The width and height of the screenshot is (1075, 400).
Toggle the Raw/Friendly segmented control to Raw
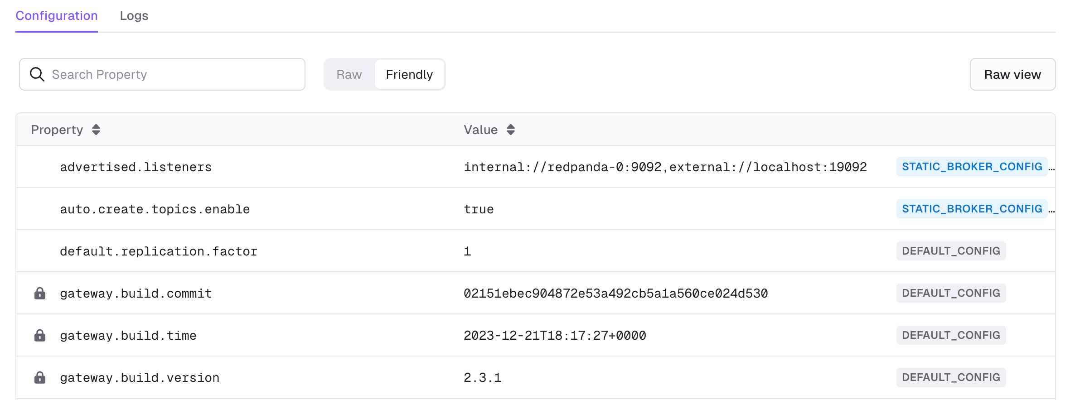point(349,74)
